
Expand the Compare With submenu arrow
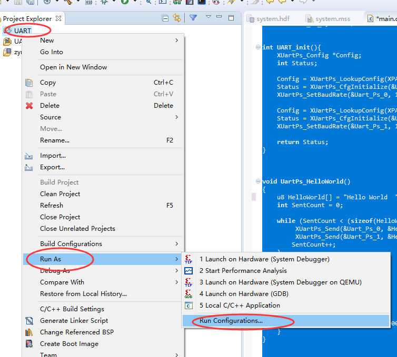(x=177, y=282)
